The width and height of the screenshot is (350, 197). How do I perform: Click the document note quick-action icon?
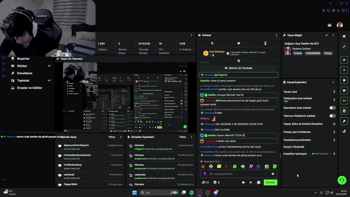[344, 80]
